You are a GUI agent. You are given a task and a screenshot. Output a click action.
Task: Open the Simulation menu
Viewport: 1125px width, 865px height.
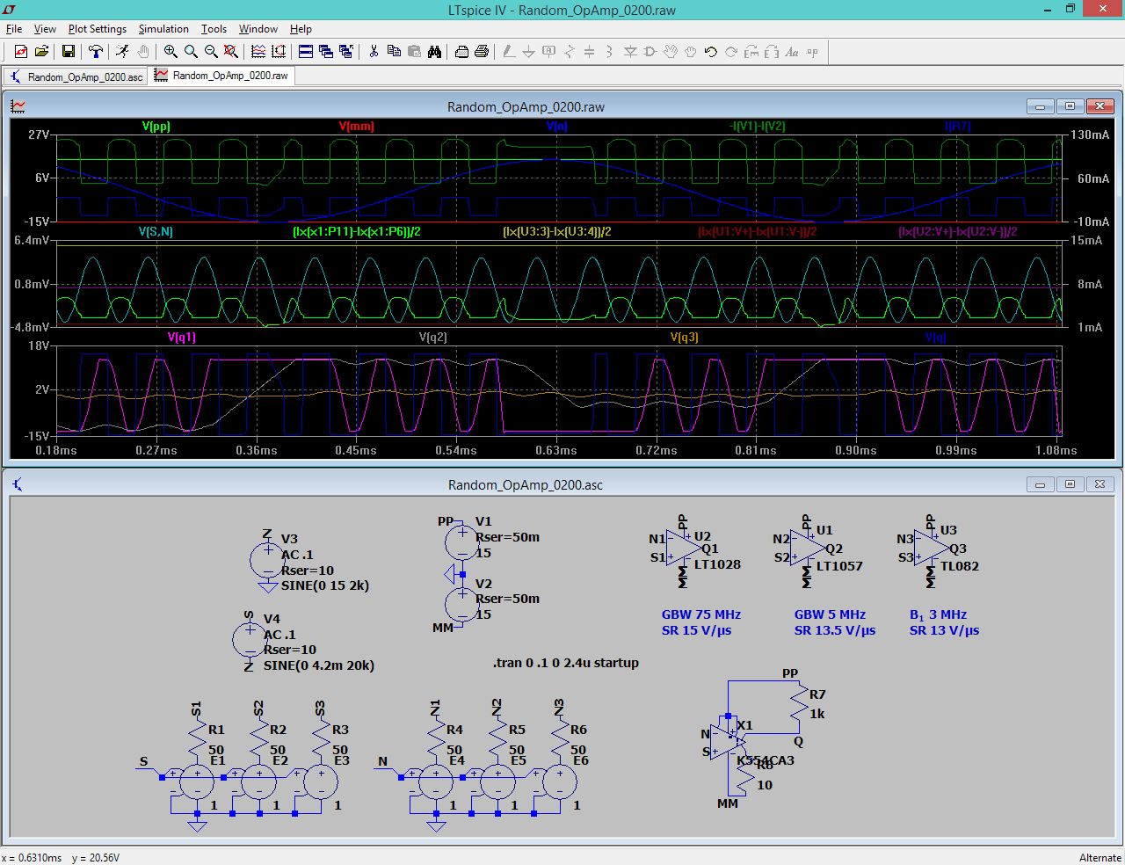point(163,29)
